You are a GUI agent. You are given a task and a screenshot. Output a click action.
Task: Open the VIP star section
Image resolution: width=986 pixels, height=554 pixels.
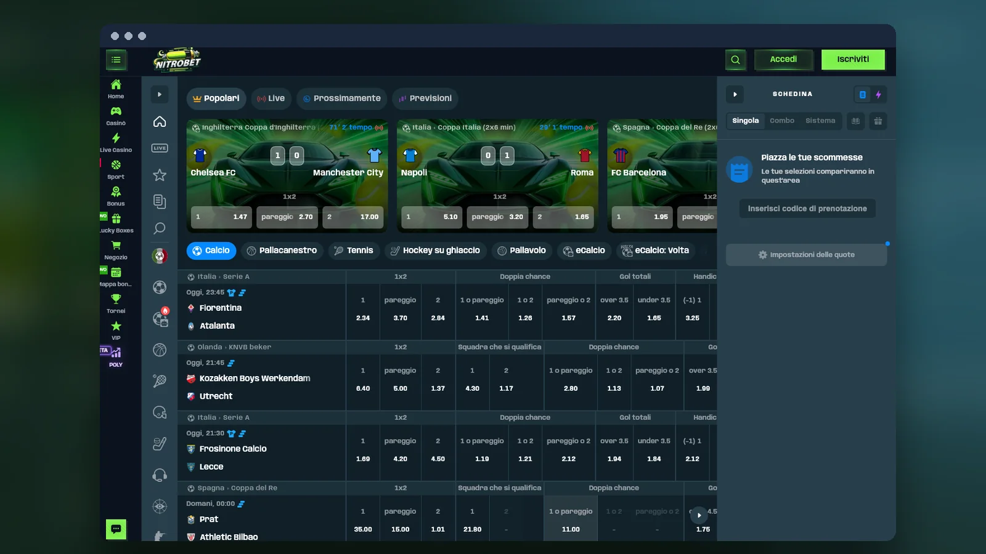(x=116, y=331)
